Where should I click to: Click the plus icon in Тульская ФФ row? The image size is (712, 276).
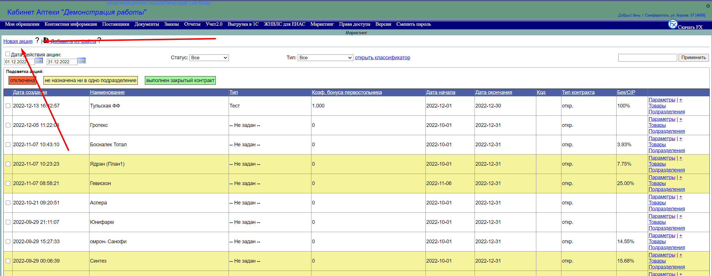[x=681, y=100]
